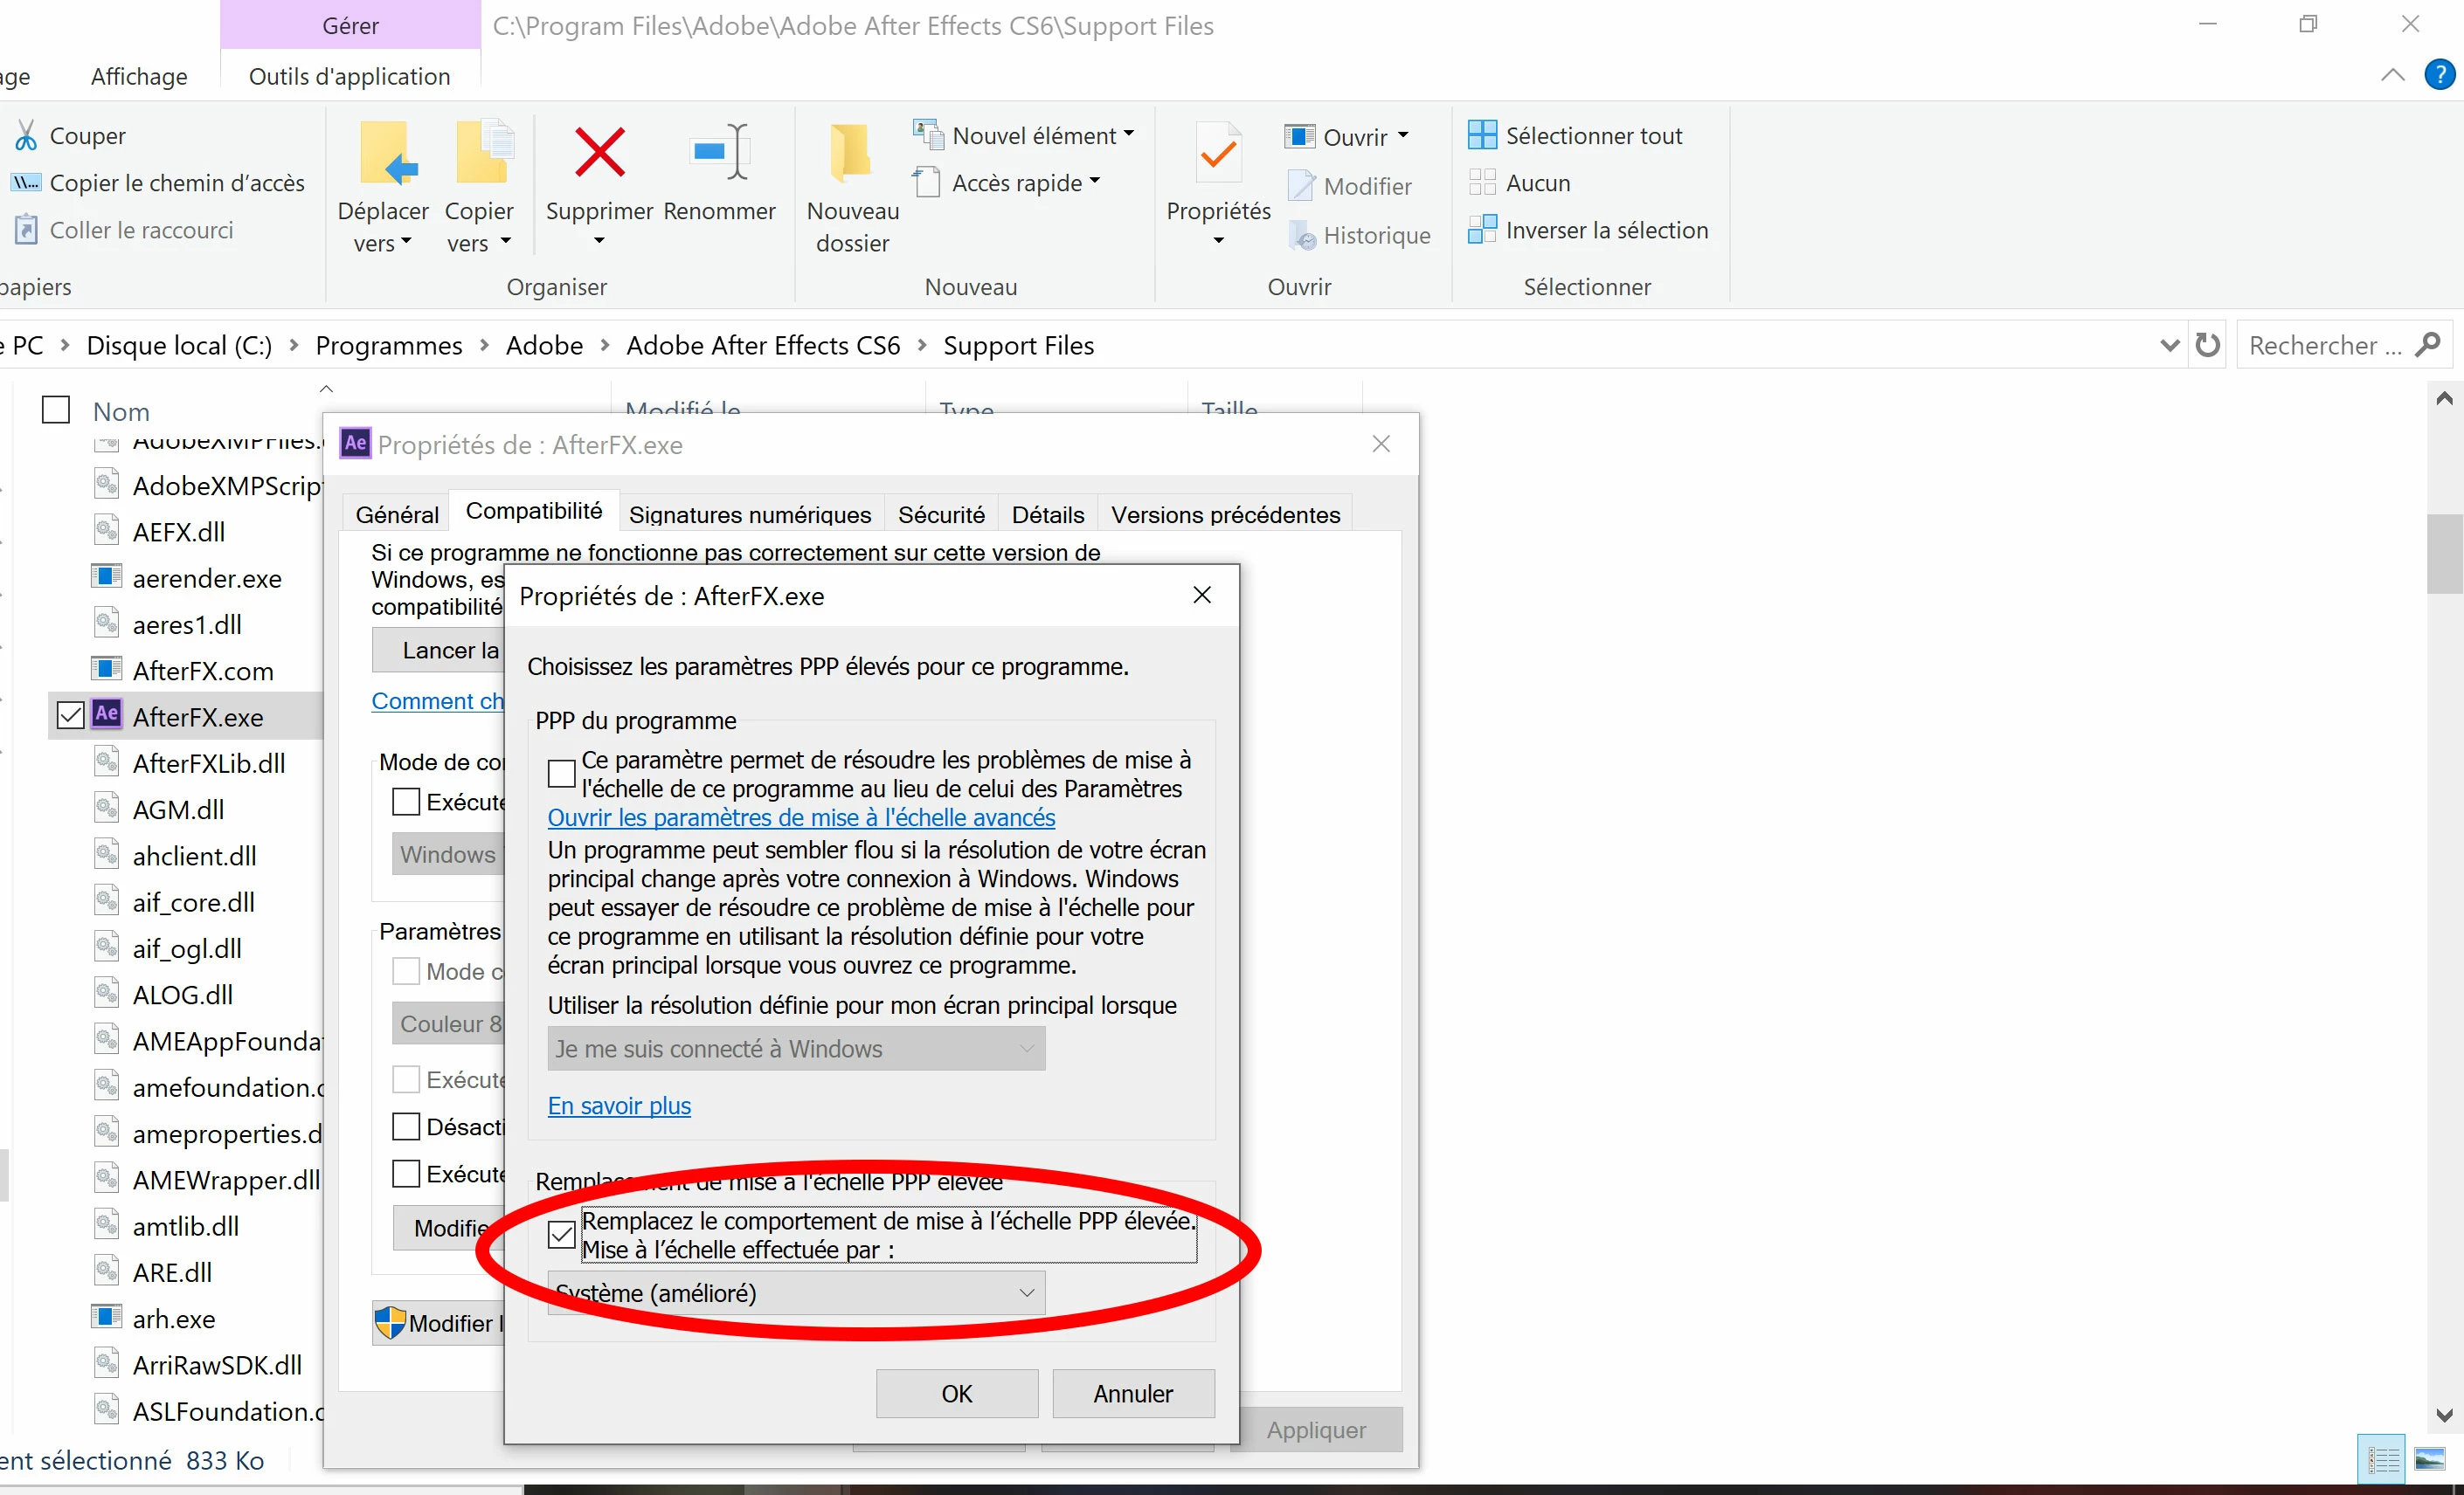The image size is (2464, 1495).
Task: Click the Nouveau dossier folder icon
Action: coord(851,152)
